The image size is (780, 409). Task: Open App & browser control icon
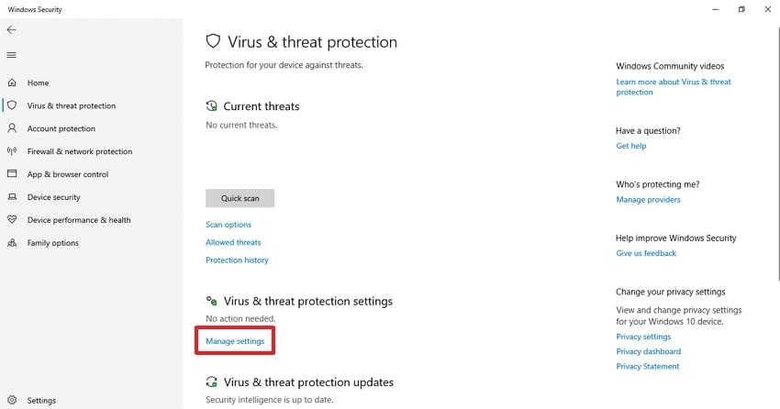coord(12,174)
